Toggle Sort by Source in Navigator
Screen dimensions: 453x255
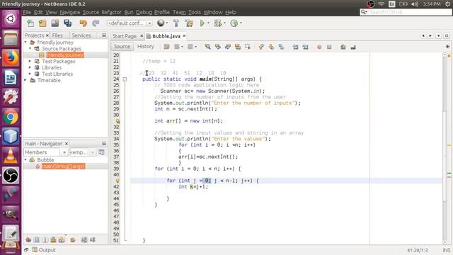pyautogui.click(x=93, y=239)
